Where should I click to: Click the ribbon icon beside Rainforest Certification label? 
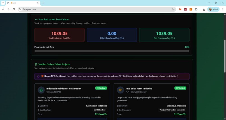[38, 110]
